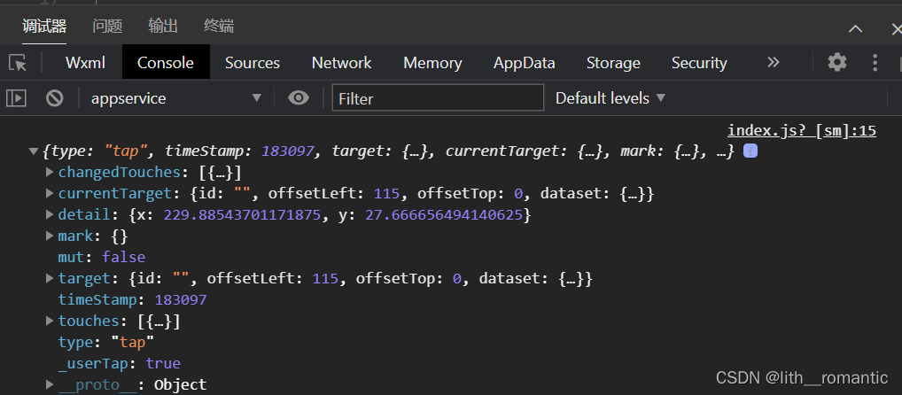902x395 pixels.
Task: Toggle the live expression eye icon
Action: click(x=298, y=98)
